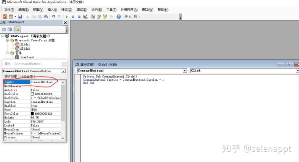
Task: Close the VBAProject explorer pane
Action: click(66, 23)
